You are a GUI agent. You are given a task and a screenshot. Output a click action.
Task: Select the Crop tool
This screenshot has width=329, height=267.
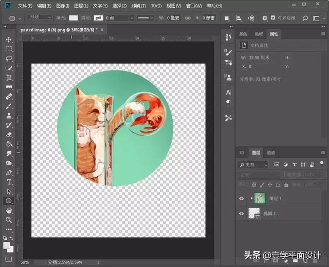[9, 78]
